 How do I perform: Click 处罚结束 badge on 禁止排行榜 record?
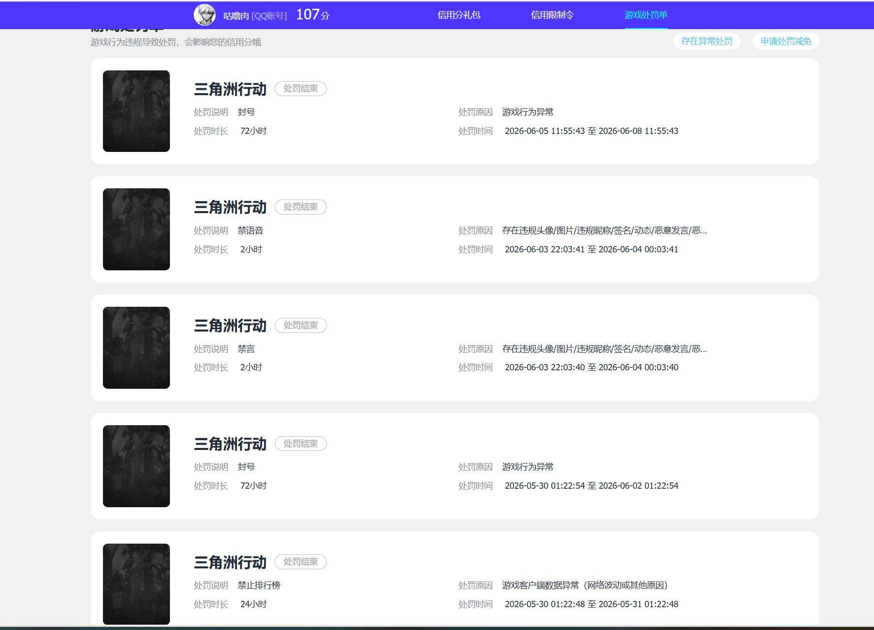pyautogui.click(x=301, y=562)
